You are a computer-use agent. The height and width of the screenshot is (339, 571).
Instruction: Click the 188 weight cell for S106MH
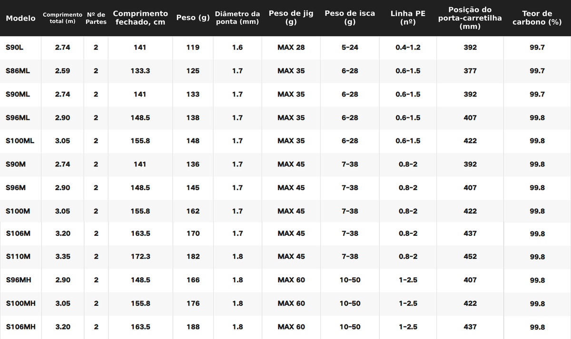pos(193,327)
